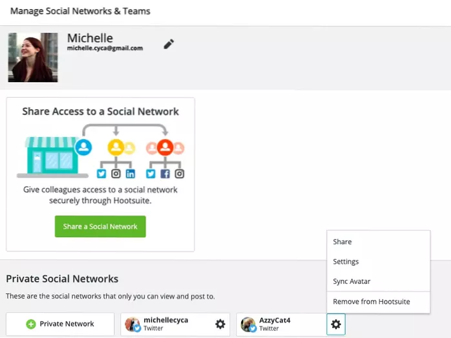Select Share from the context menu
451x338 pixels.
(342, 242)
